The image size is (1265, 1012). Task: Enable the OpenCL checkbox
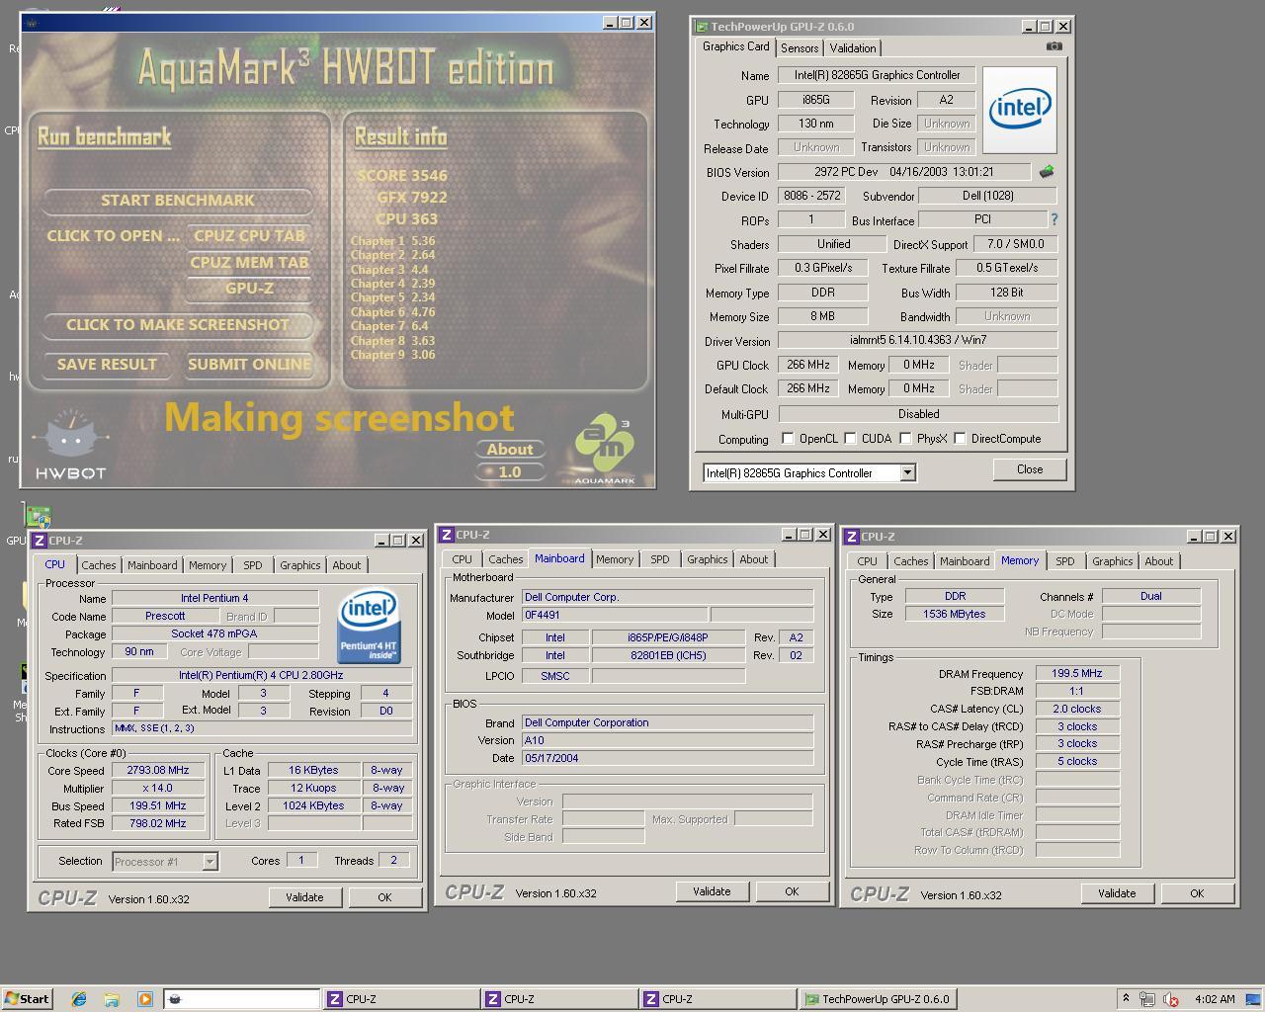click(x=788, y=439)
